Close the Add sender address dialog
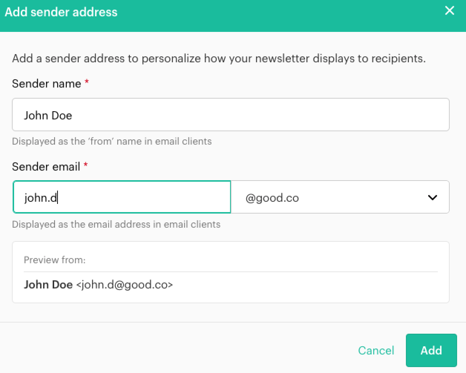Image resolution: width=466 pixels, height=373 pixels. pyautogui.click(x=449, y=11)
